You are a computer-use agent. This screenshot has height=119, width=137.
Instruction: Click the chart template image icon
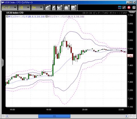(74, 7)
